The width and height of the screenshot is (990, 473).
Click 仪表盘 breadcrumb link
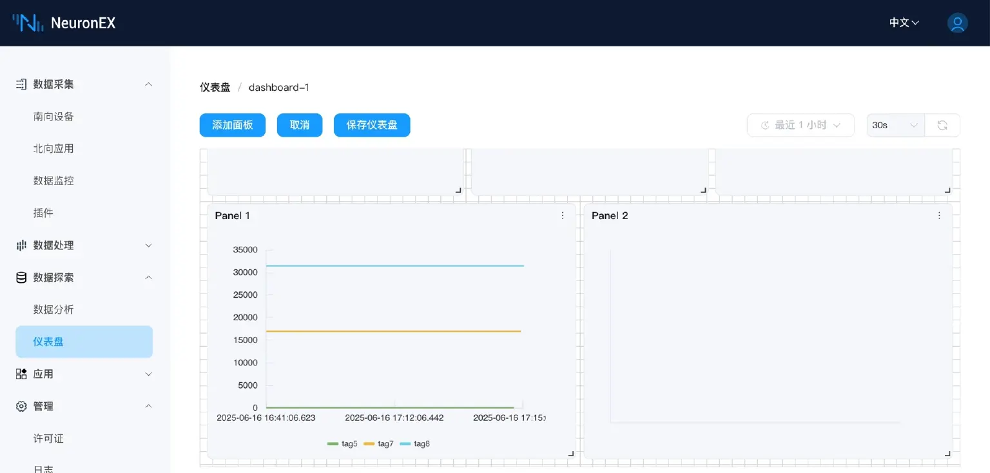[x=215, y=87]
